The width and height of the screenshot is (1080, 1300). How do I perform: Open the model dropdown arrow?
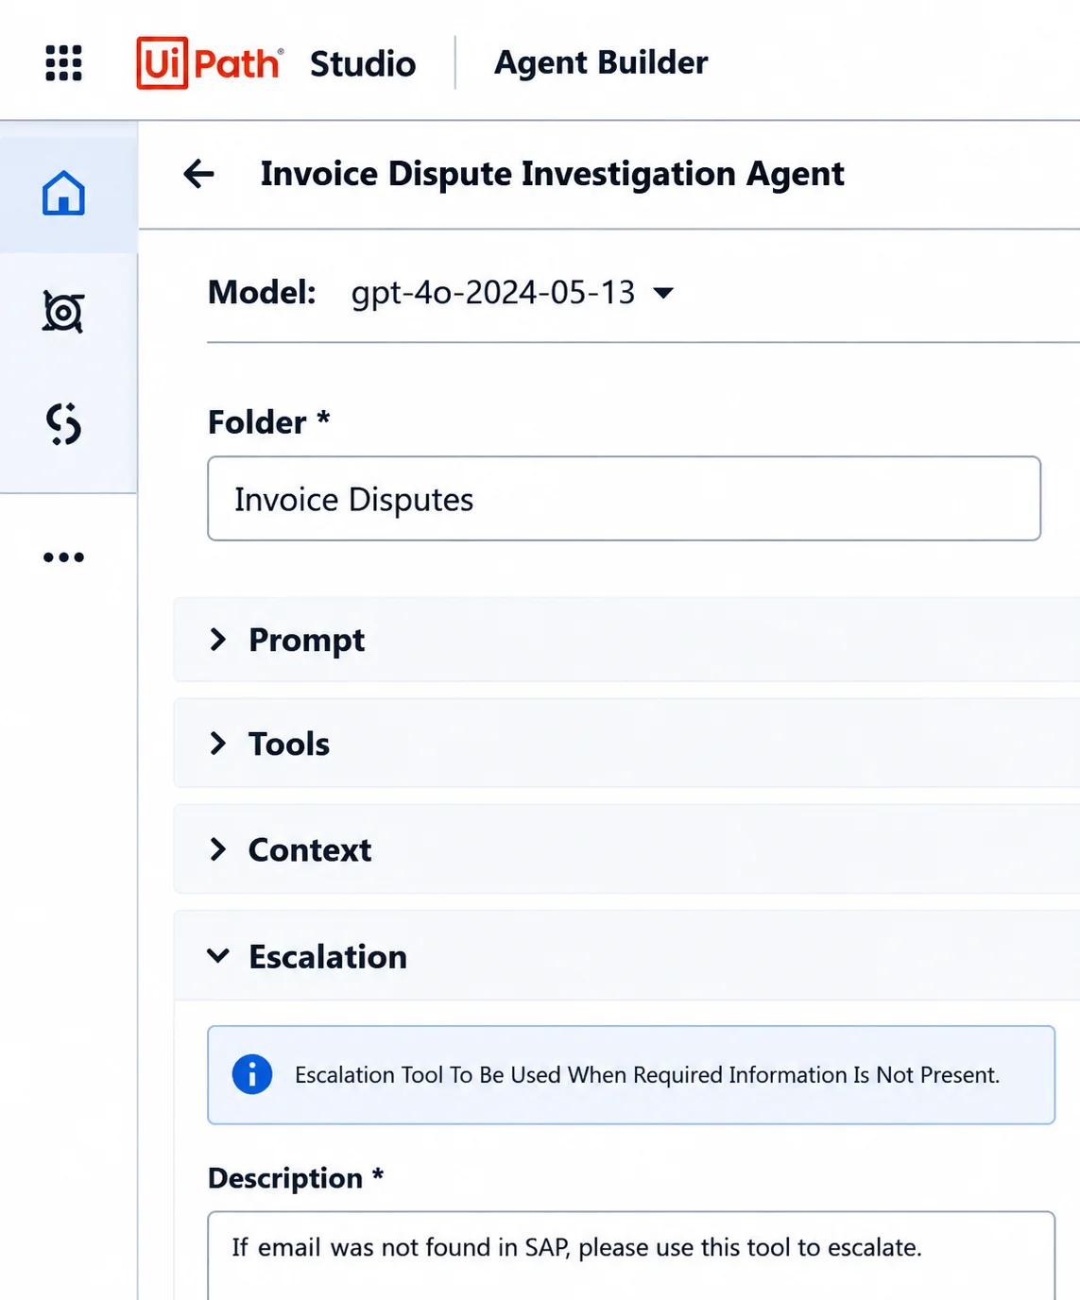coord(664,293)
